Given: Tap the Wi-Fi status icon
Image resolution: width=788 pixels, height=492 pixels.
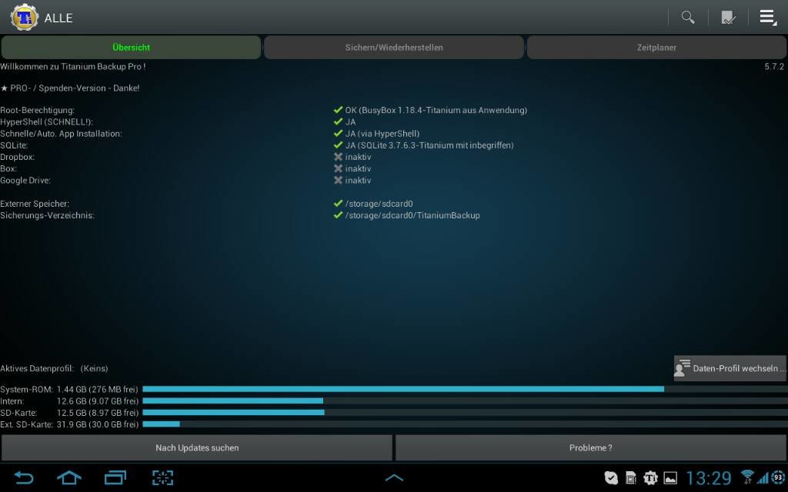Looking at the screenshot, I should coord(747,477).
